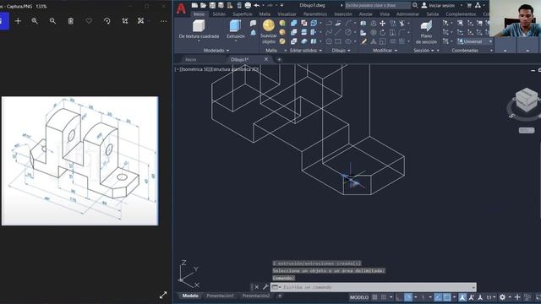Click the rectangle tool in Dibujo panel
The height and width of the screenshot is (304, 541).
coord(338,41)
